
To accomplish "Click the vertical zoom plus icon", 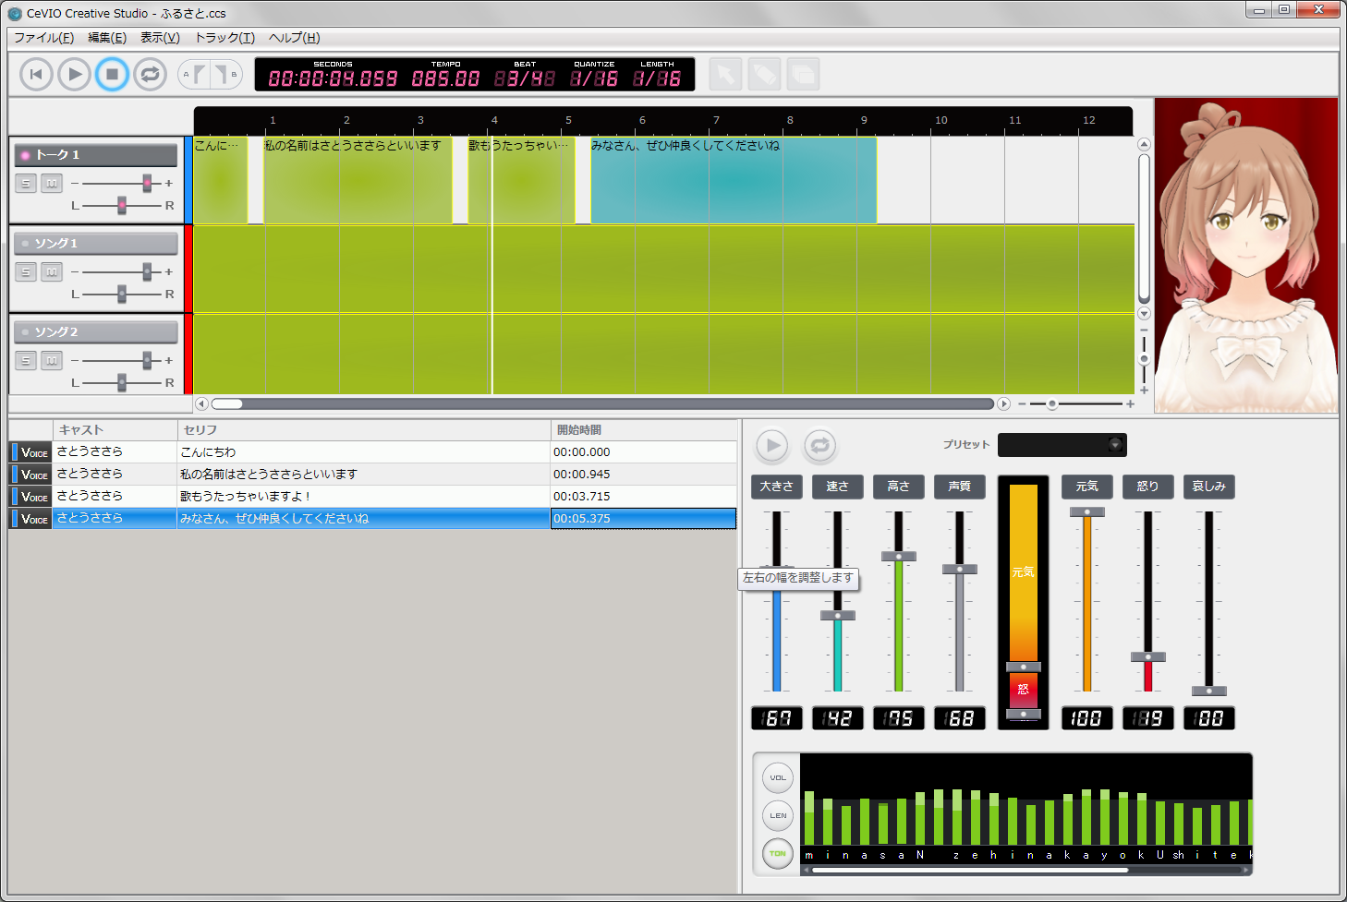I will click(x=1144, y=391).
